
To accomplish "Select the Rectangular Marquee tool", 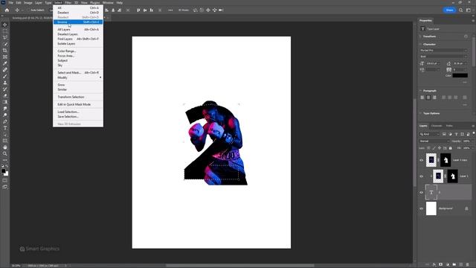I will (x=5, y=31).
